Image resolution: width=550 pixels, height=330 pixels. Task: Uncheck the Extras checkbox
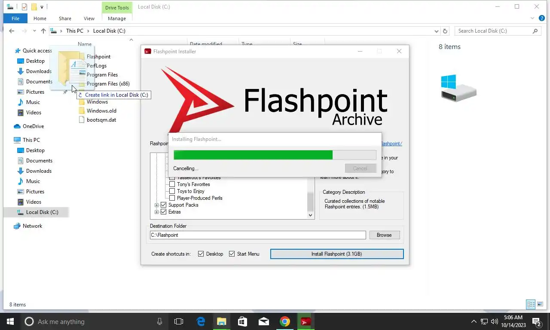click(x=163, y=212)
